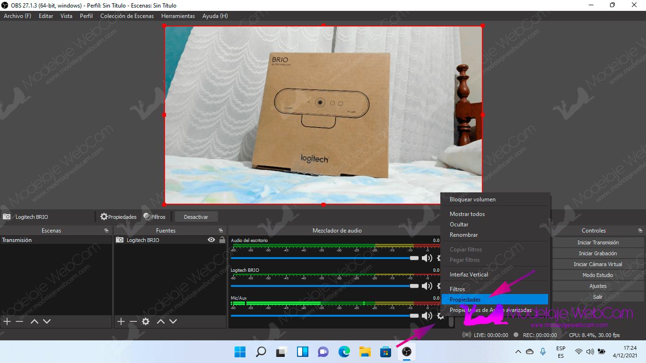Mute the Logitech BRIO audio channel
This screenshot has height=363, width=646.
tap(427, 286)
